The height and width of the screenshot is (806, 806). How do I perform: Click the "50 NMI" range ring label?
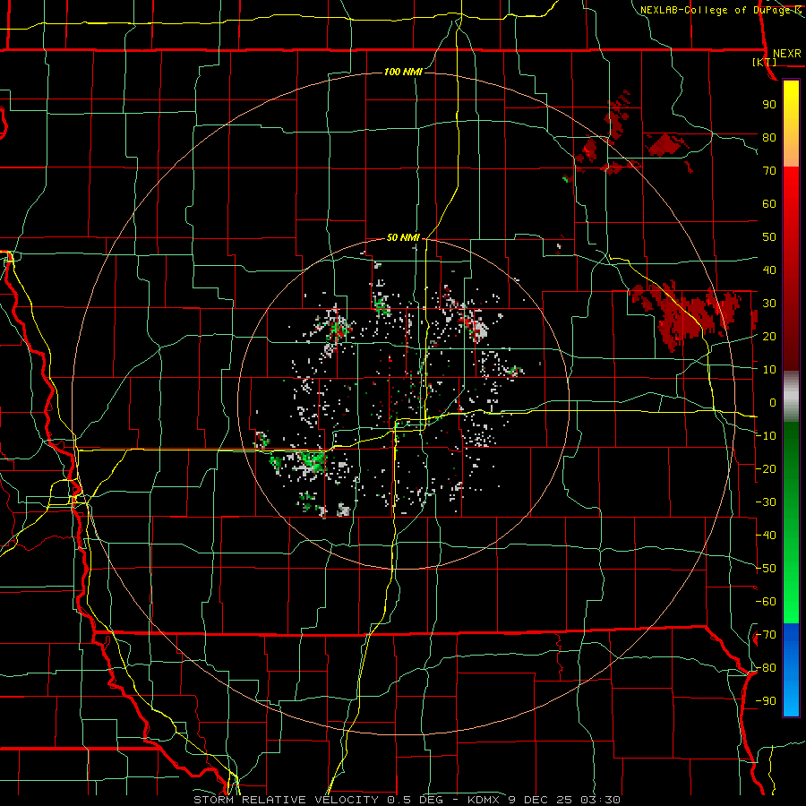pos(403,237)
